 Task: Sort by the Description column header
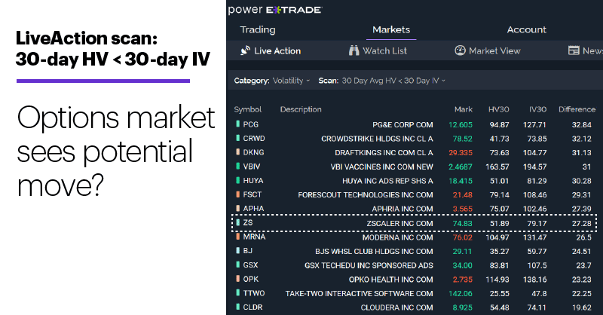(x=301, y=109)
